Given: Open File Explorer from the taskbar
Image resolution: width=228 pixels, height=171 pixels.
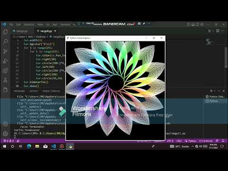Looking at the screenshot, I should point(37,146).
